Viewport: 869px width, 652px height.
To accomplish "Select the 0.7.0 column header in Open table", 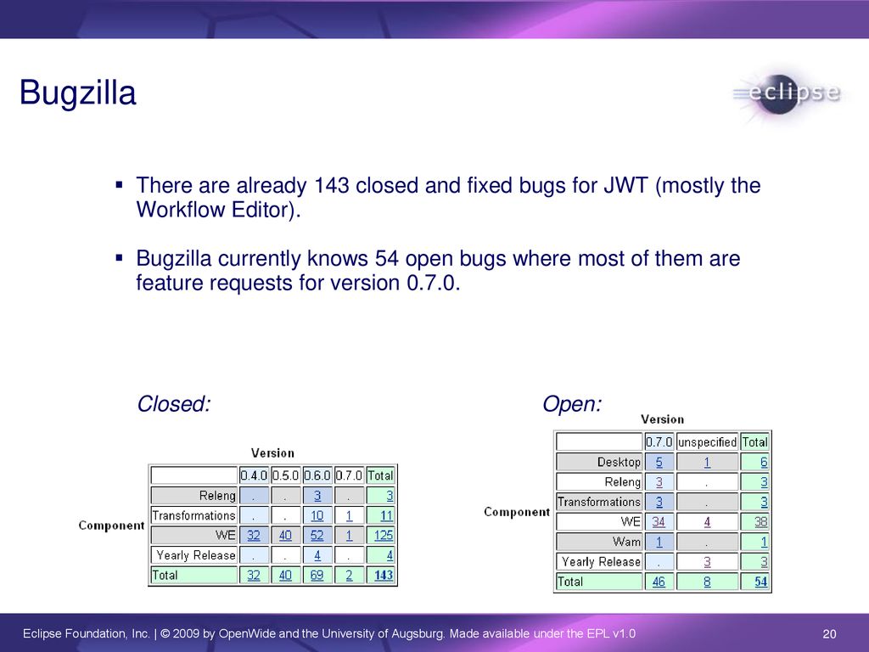I will [659, 442].
